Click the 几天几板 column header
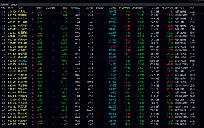The height and width of the screenshot is (128, 204). point(51,8)
